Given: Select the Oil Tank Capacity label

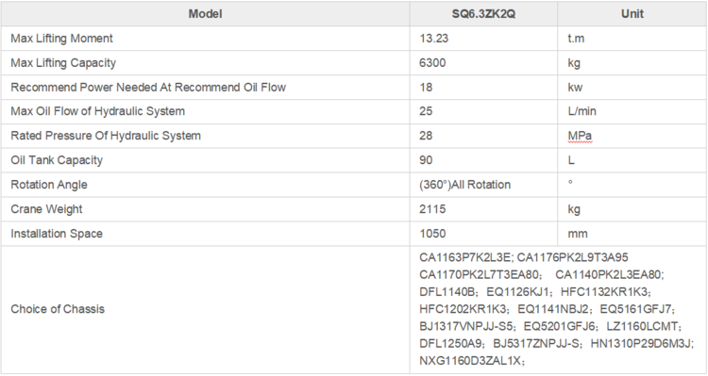Looking at the screenshot, I should tap(57, 160).
